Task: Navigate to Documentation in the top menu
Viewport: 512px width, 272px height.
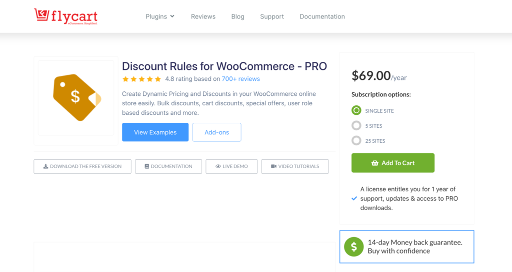Action: [x=322, y=16]
